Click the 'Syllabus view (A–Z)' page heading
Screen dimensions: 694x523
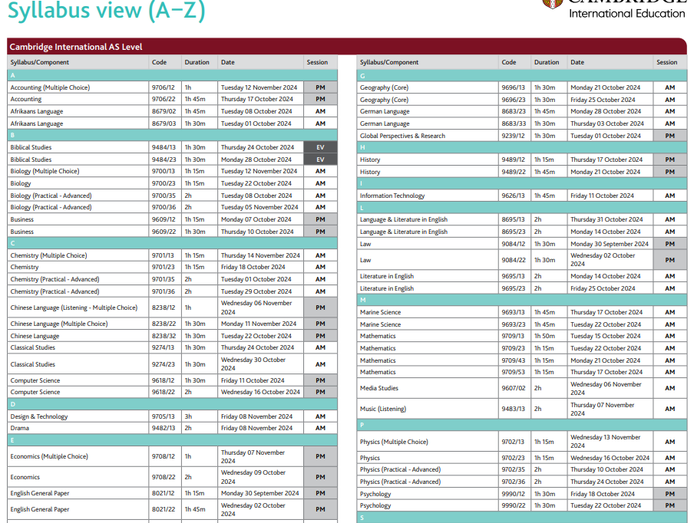point(107,11)
